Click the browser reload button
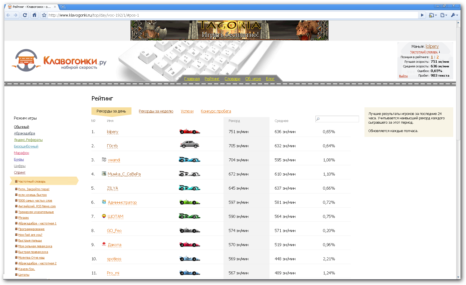The image size is (466, 285). (25, 15)
